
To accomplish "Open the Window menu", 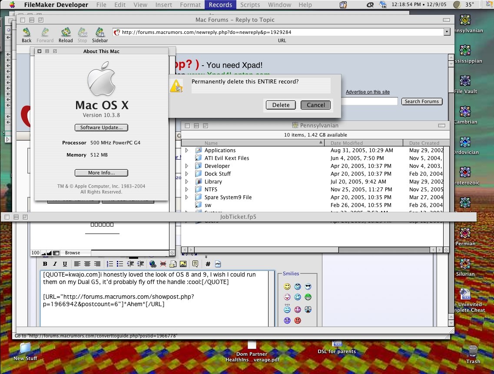I will [x=279, y=5].
